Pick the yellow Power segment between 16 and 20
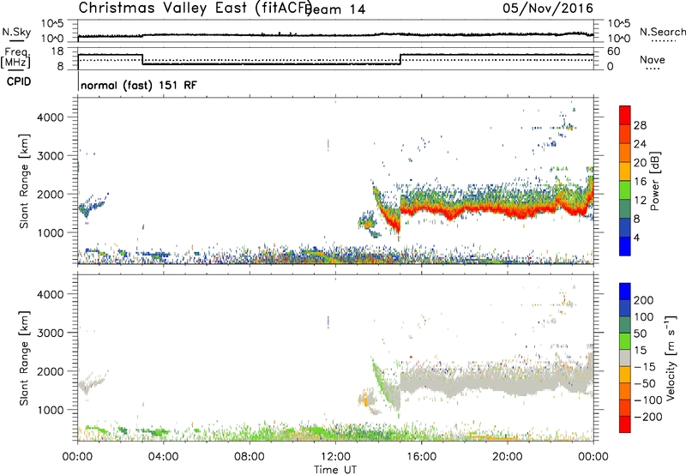The height and width of the screenshot is (475, 686). point(625,171)
